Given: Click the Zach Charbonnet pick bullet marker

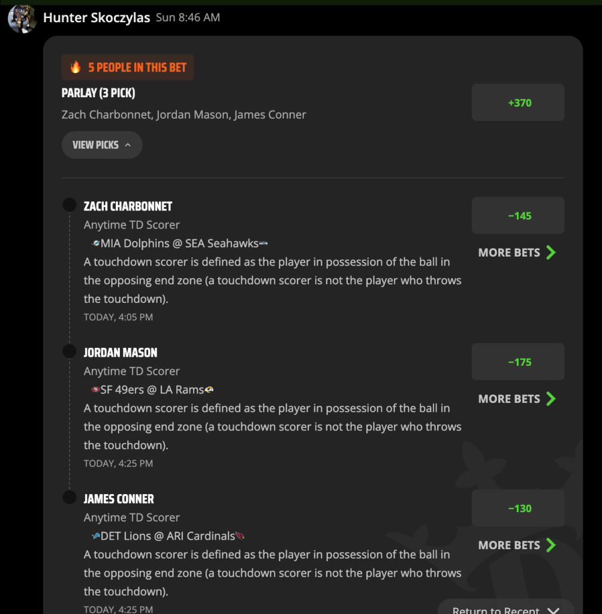Looking at the screenshot, I should point(70,205).
